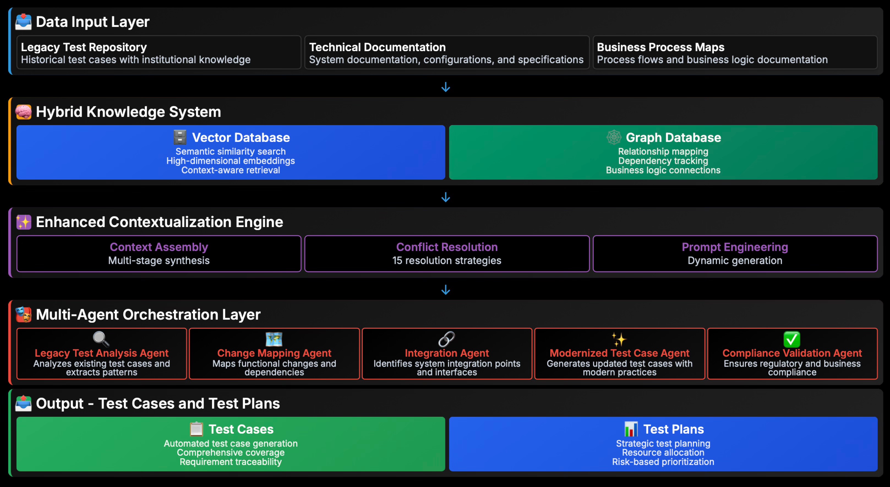Viewport: 890px width, 487px height.
Task: Click the 'Relationship mapping' line
Action: (x=663, y=151)
